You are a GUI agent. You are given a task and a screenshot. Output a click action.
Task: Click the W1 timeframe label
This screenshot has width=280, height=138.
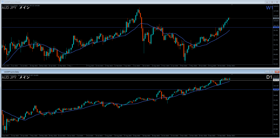269,8
